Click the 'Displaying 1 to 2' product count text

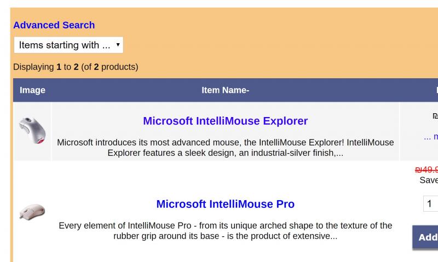point(76,67)
